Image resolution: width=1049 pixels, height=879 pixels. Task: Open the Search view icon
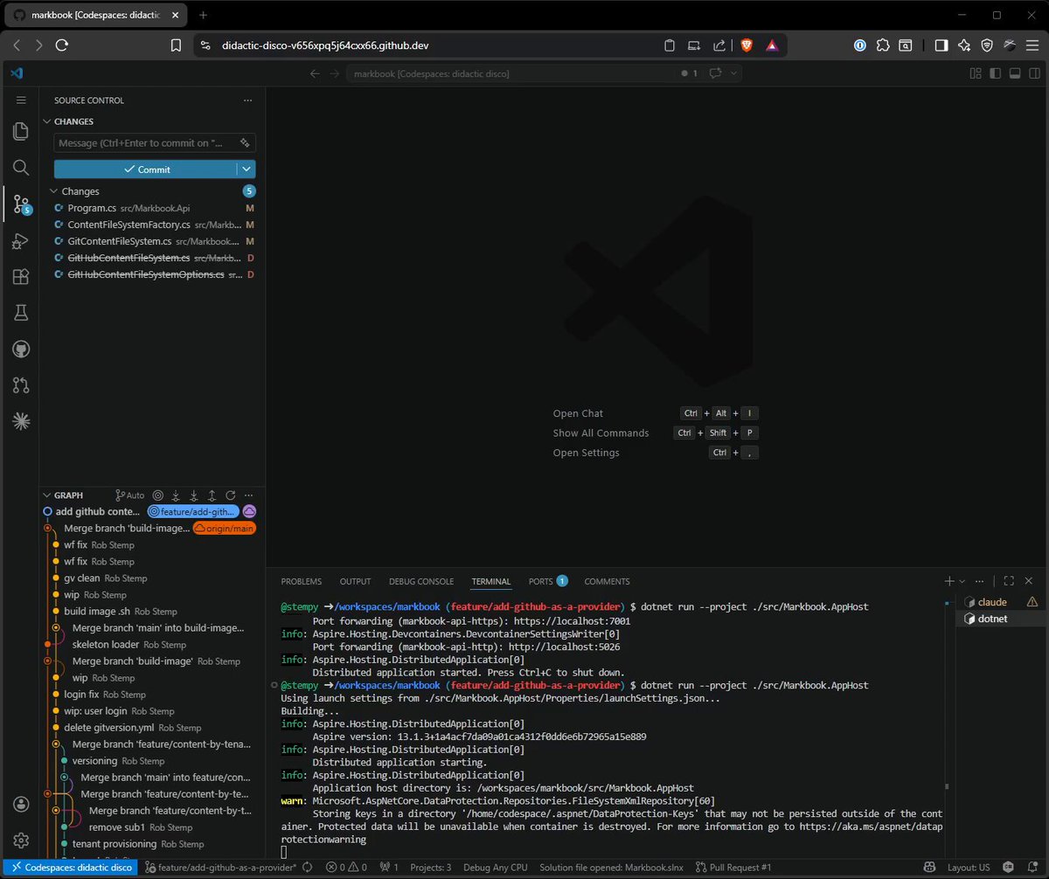click(21, 168)
